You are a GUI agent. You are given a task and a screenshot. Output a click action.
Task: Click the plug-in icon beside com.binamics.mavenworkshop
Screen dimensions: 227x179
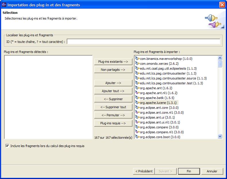[x=137, y=59]
